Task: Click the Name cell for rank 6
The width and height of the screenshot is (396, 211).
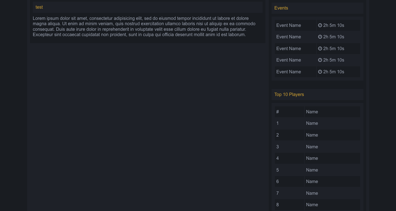Action: point(312,182)
